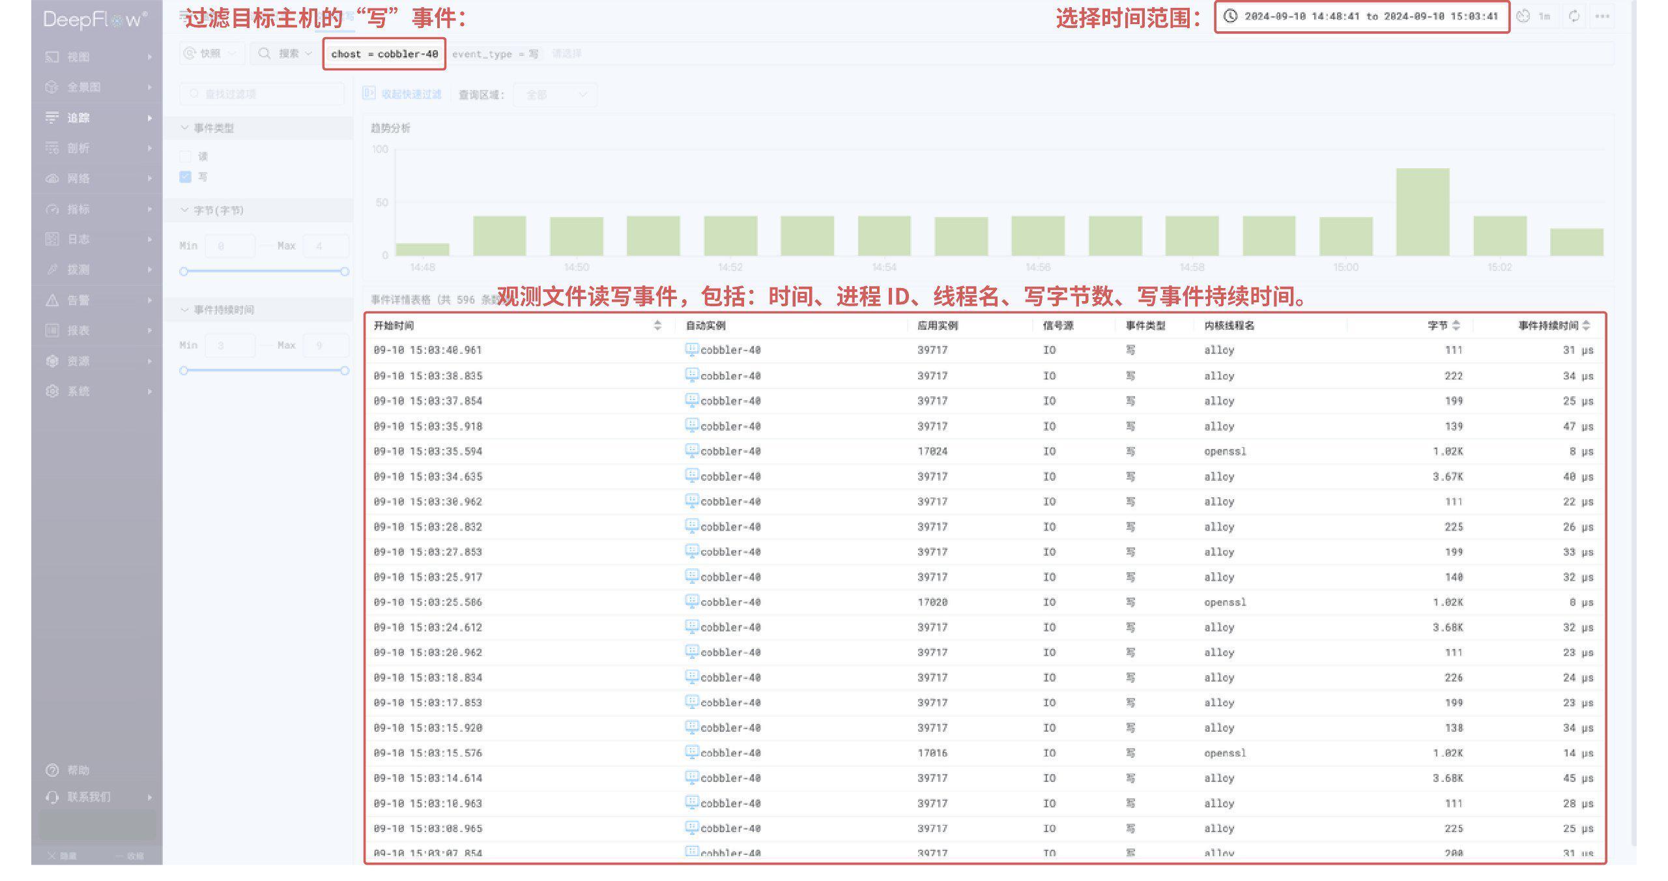Open the 视图 section via its sidebar icon
Viewport: 1668px width, 881px height.
[x=52, y=57]
